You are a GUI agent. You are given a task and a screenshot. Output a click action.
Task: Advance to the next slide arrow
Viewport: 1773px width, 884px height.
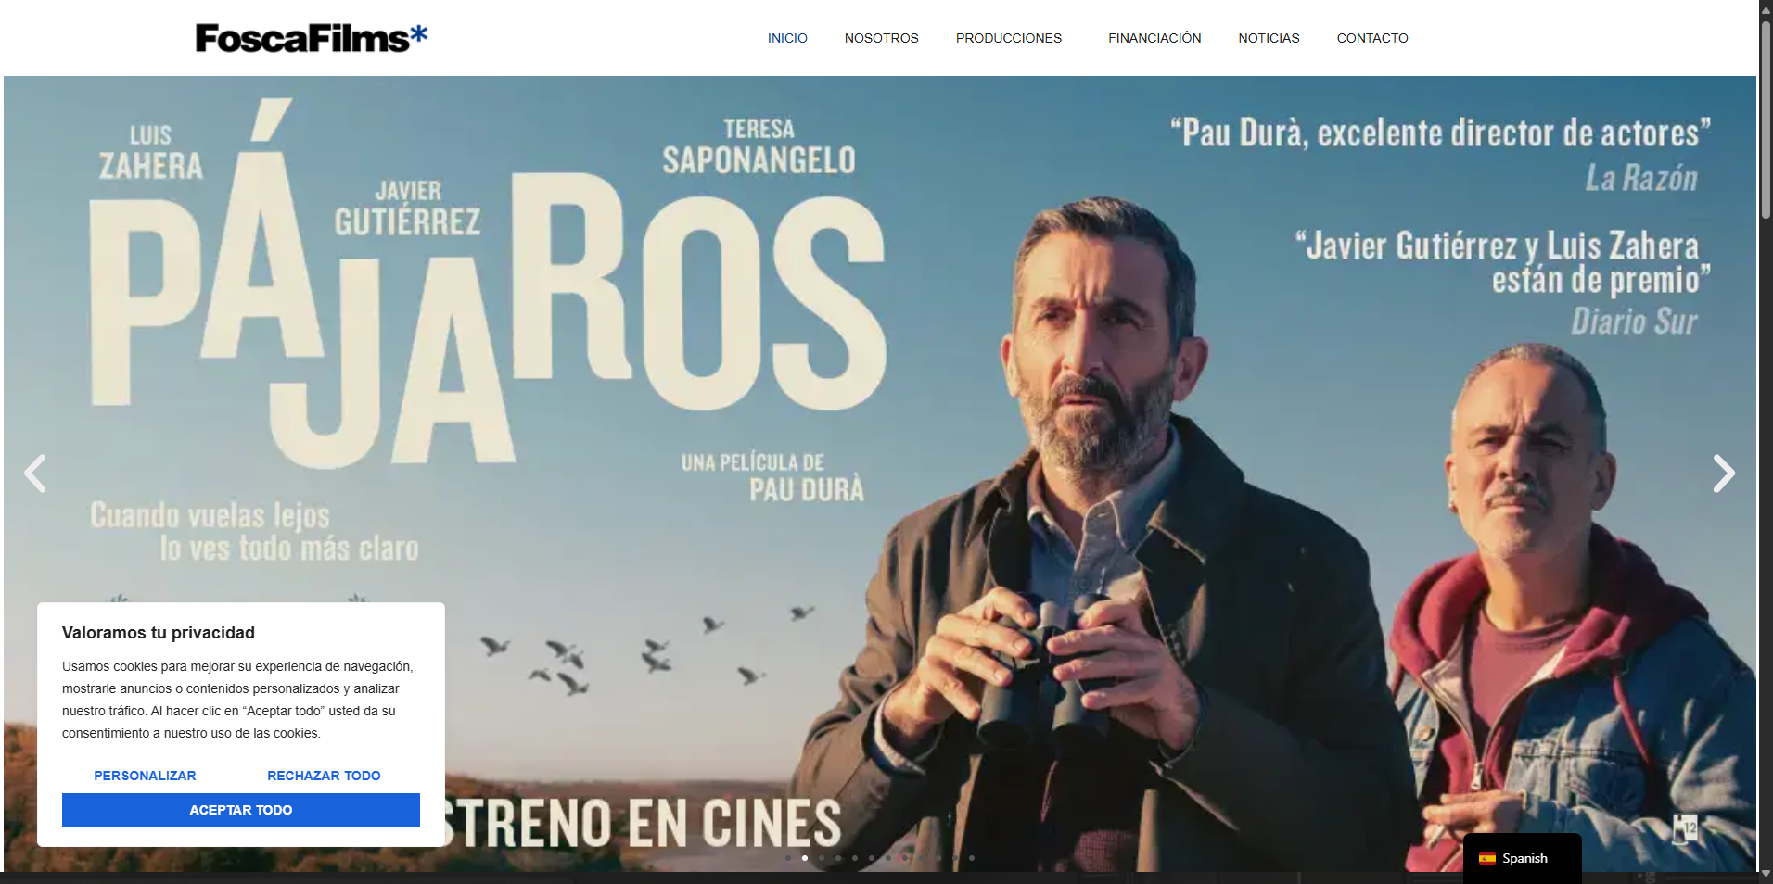click(1724, 474)
